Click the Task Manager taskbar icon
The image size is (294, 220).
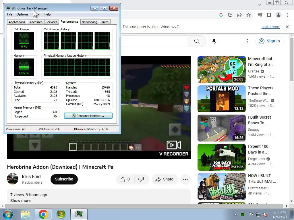[x=79, y=214]
